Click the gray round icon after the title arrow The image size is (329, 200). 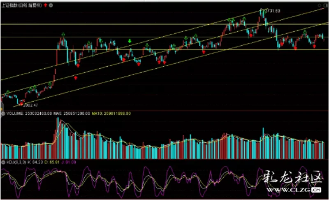pos(50,5)
